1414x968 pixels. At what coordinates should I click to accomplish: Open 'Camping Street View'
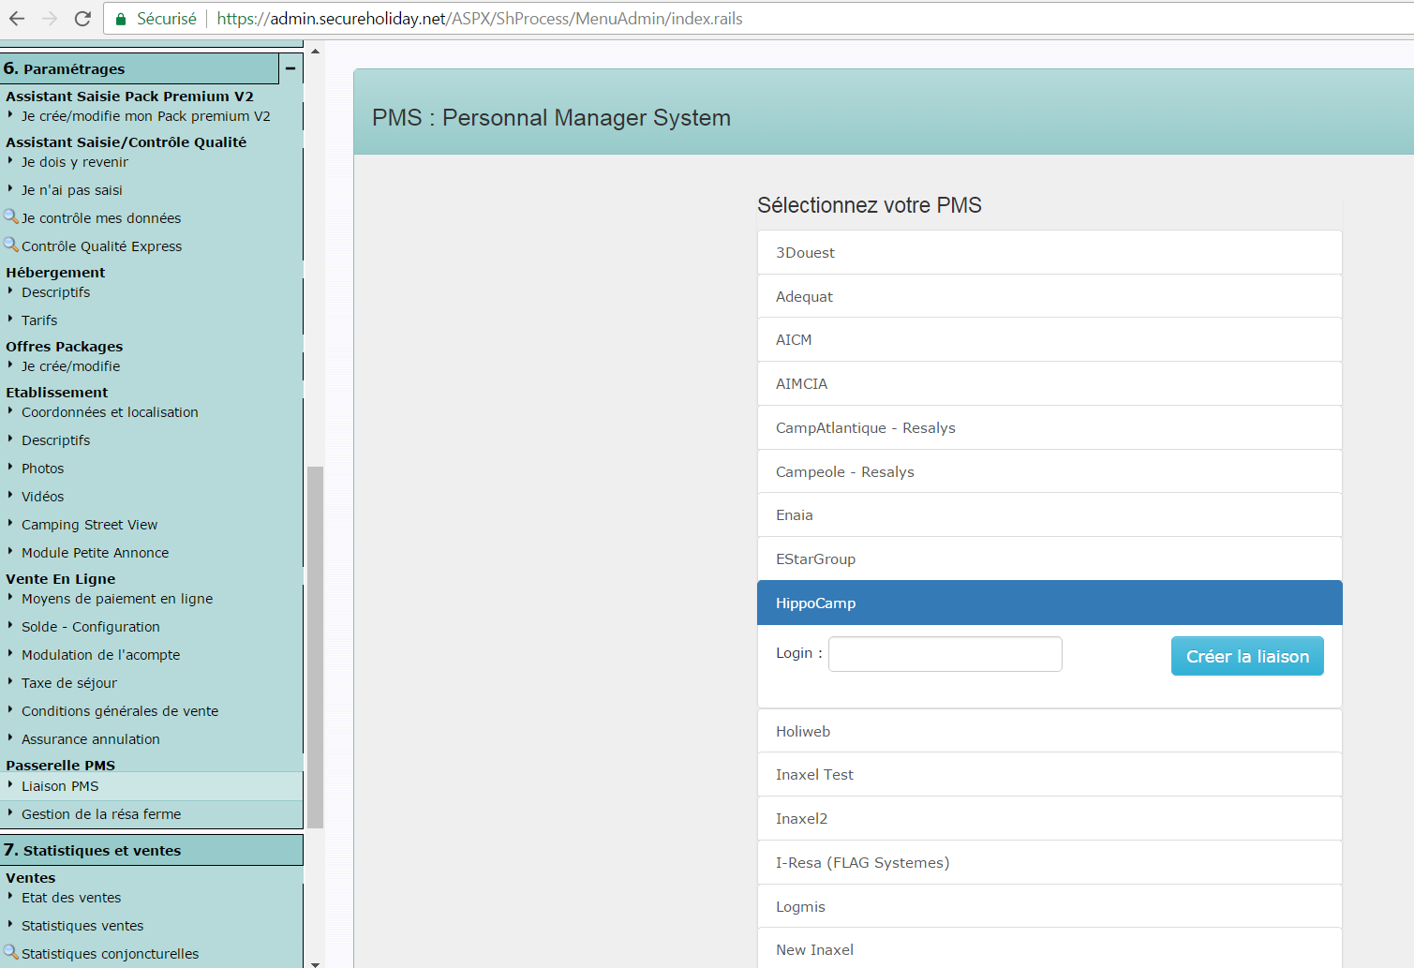pyautogui.click(x=90, y=525)
